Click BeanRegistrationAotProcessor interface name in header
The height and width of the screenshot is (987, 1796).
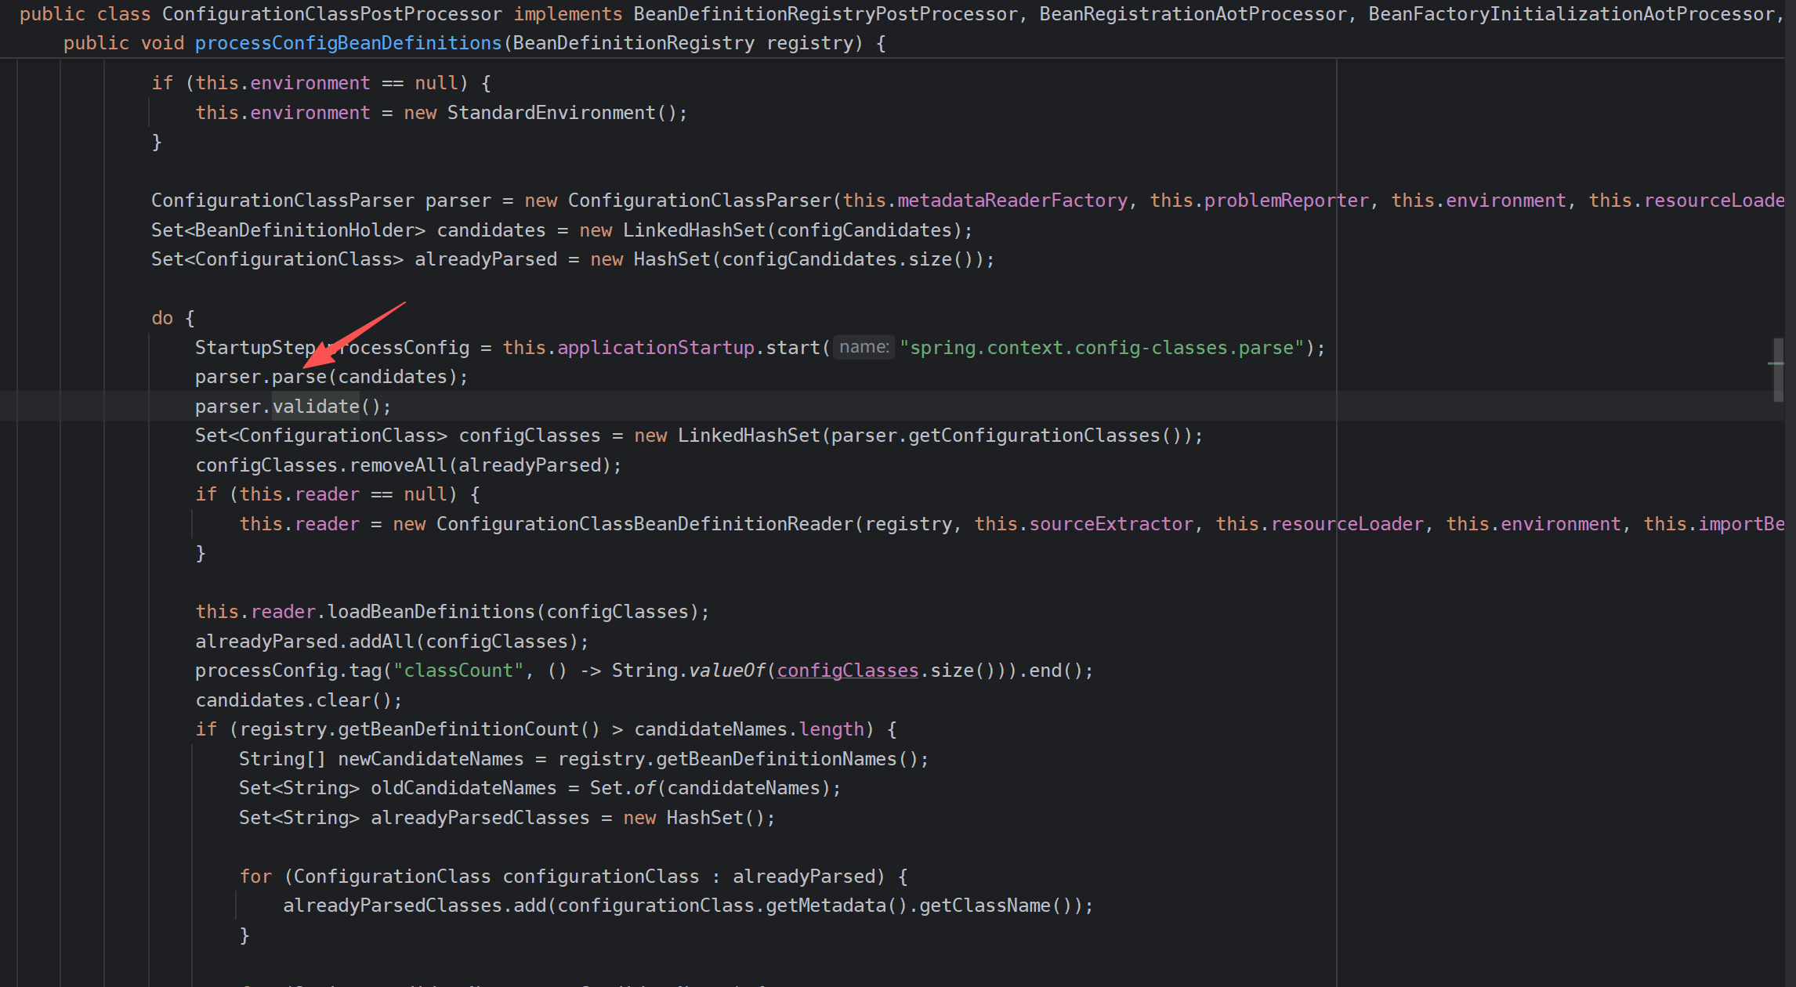tap(1193, 13)
